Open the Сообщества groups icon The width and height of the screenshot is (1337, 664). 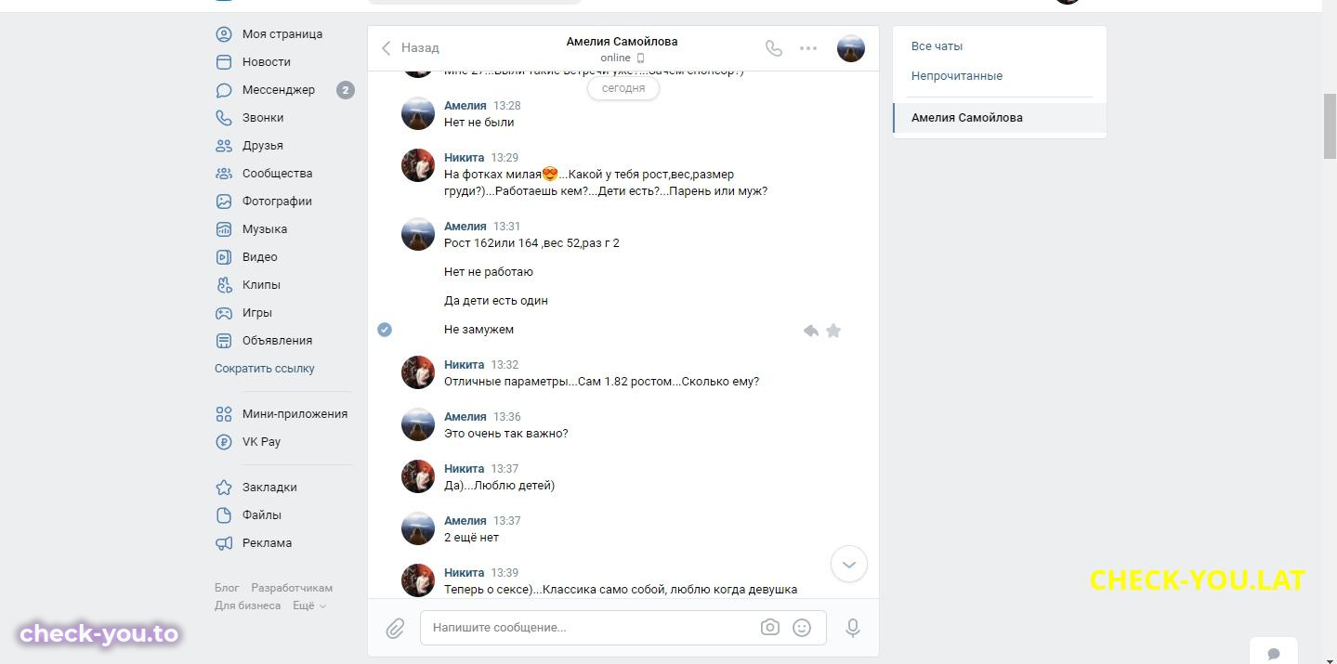(223, 174)
